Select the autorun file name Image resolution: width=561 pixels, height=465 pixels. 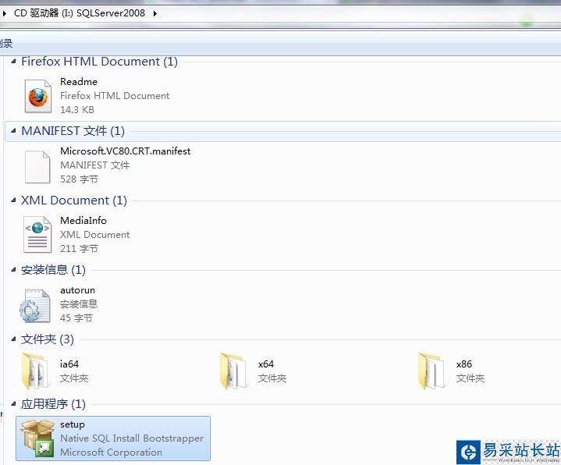coord(78,290)
